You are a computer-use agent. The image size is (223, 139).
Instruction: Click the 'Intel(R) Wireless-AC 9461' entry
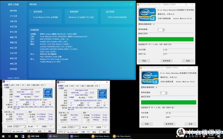tap(50, 62)
